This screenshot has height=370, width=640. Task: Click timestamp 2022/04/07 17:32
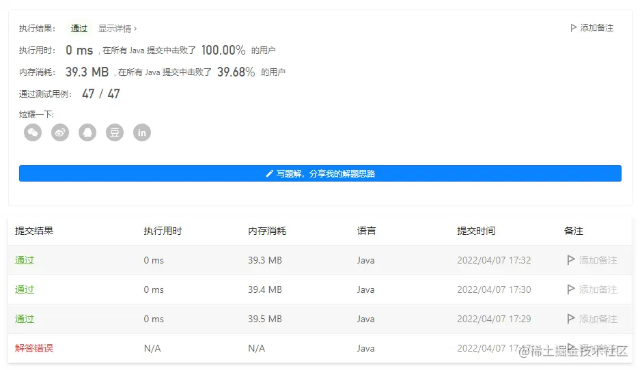[x=494, y=260]
